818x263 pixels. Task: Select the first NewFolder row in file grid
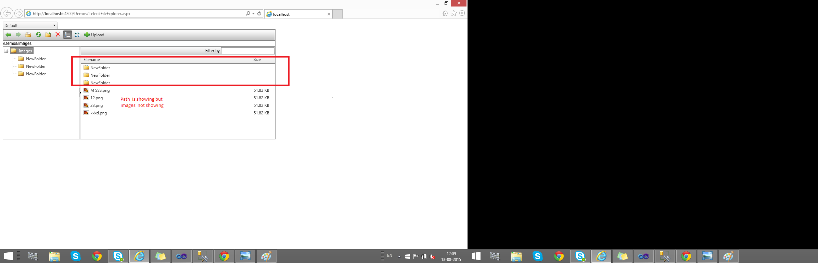[178, 67]
